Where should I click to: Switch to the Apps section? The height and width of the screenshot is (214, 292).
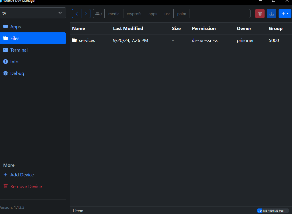(x=15, y=27)
